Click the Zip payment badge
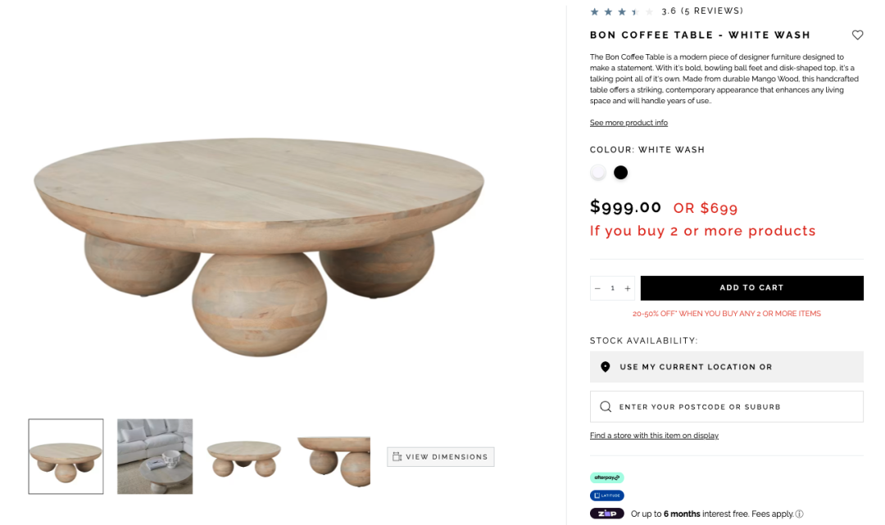Screen dimensions: 885x525 click(606, 514)
